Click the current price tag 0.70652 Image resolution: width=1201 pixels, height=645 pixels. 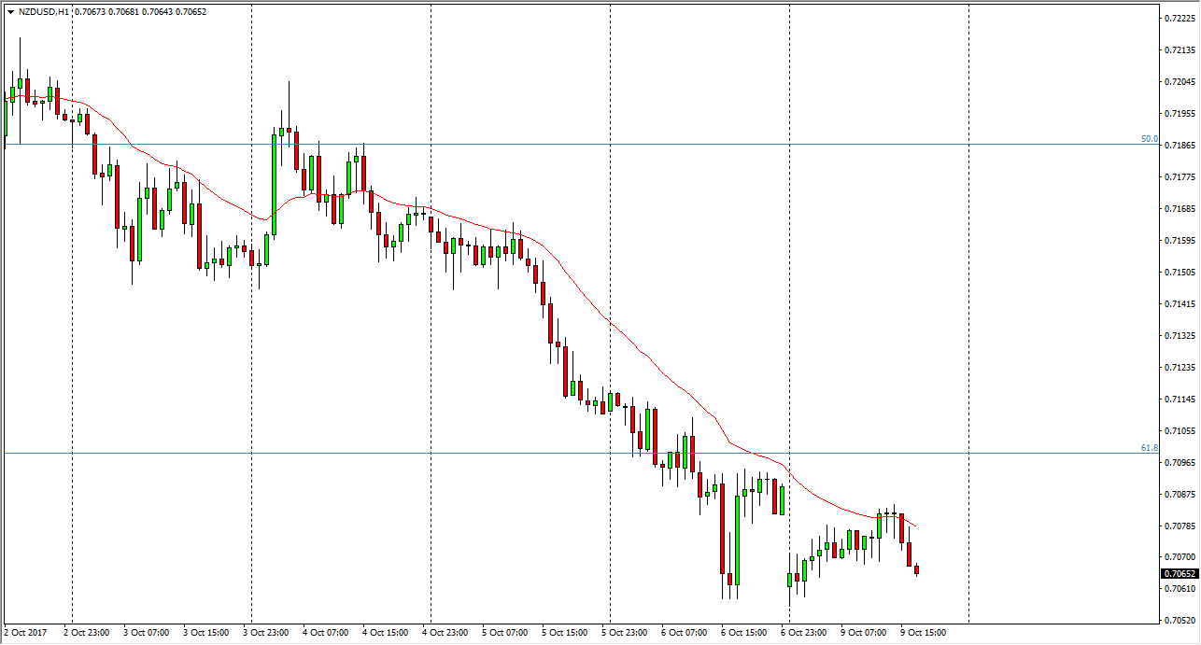tap(1180, 573)
